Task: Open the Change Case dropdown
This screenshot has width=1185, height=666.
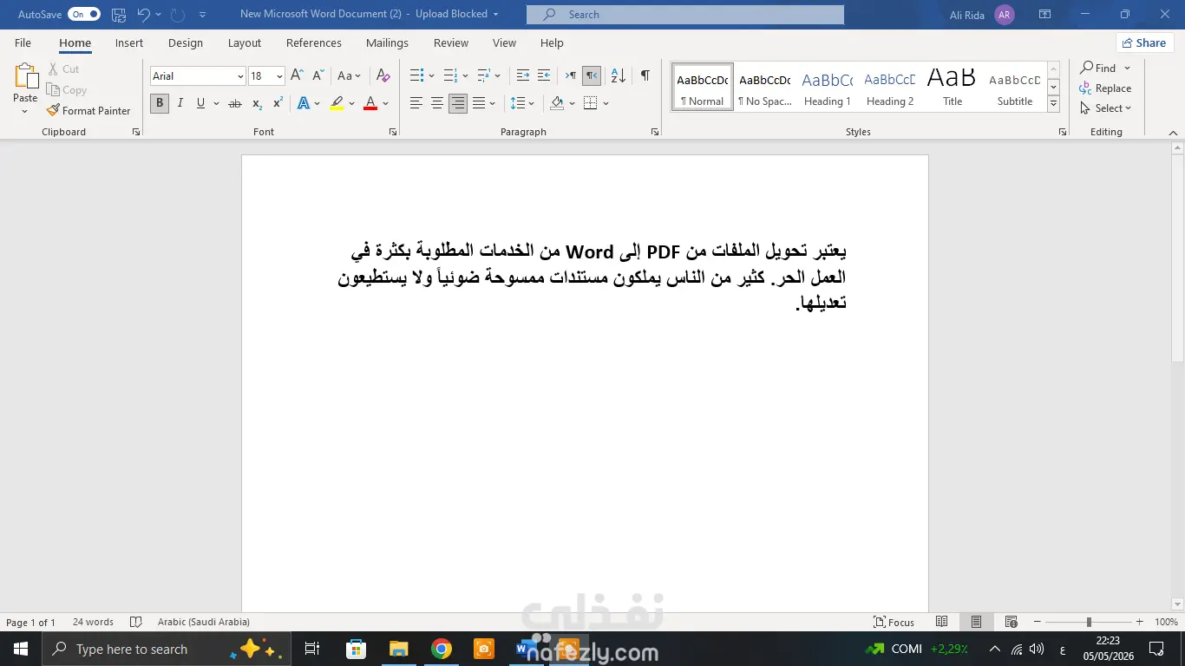Action: (x=350, y=76)
